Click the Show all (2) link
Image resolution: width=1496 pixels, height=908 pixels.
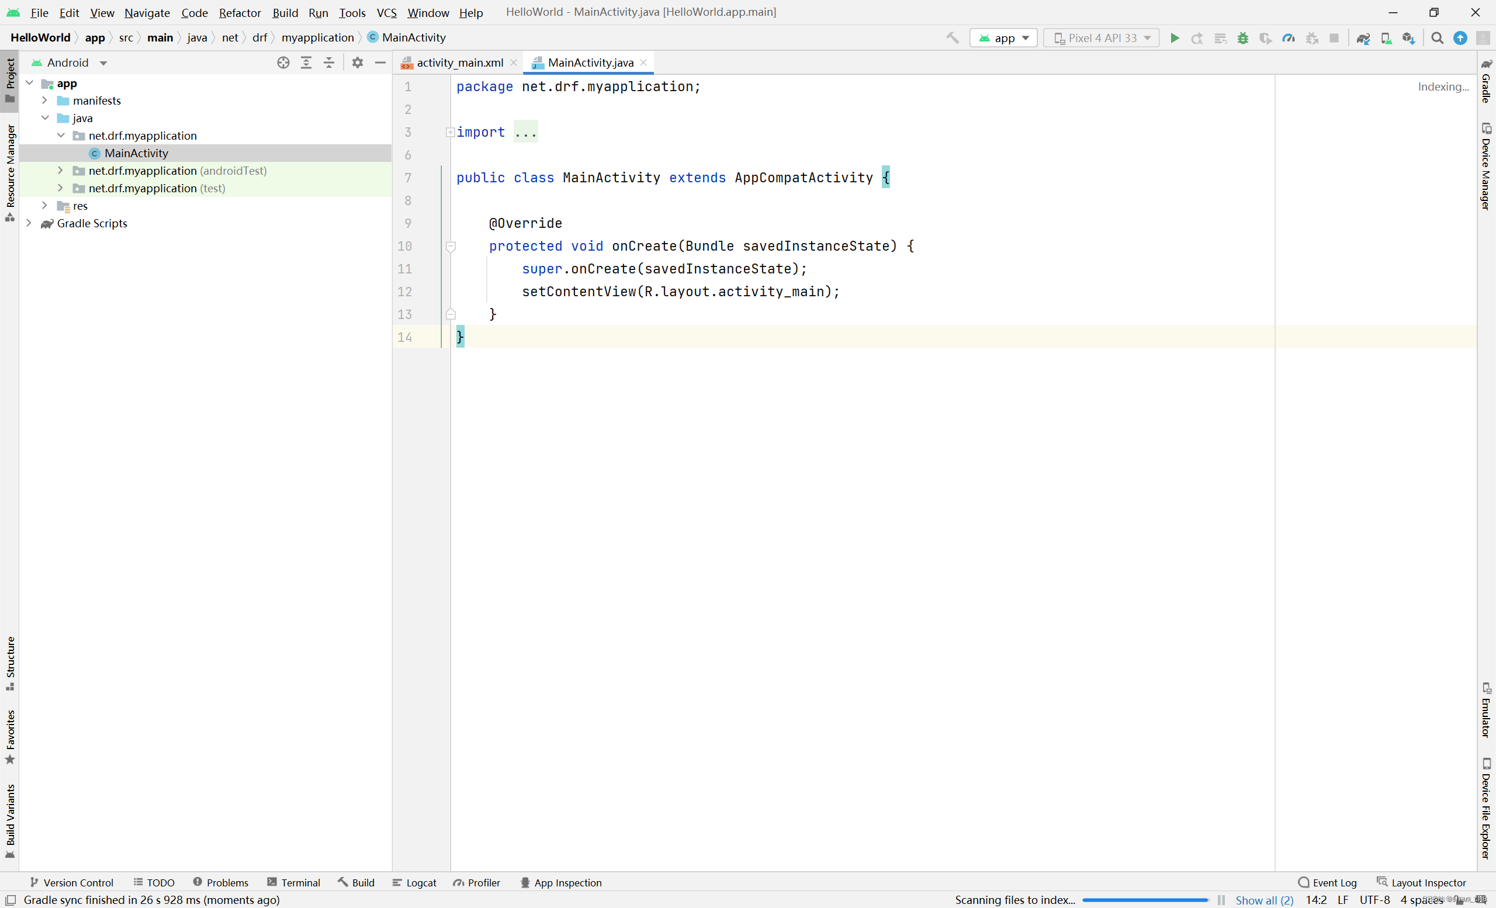[1264, 899]
